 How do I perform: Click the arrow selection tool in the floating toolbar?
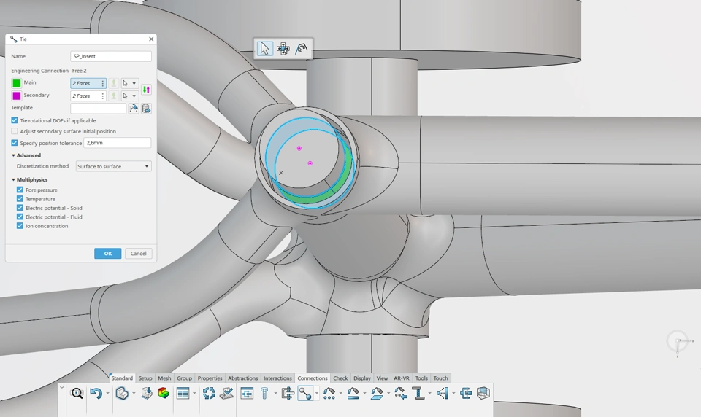coord(264,49)
